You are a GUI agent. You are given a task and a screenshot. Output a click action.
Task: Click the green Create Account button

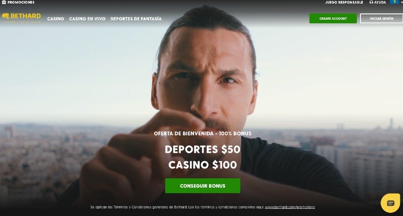333,18
